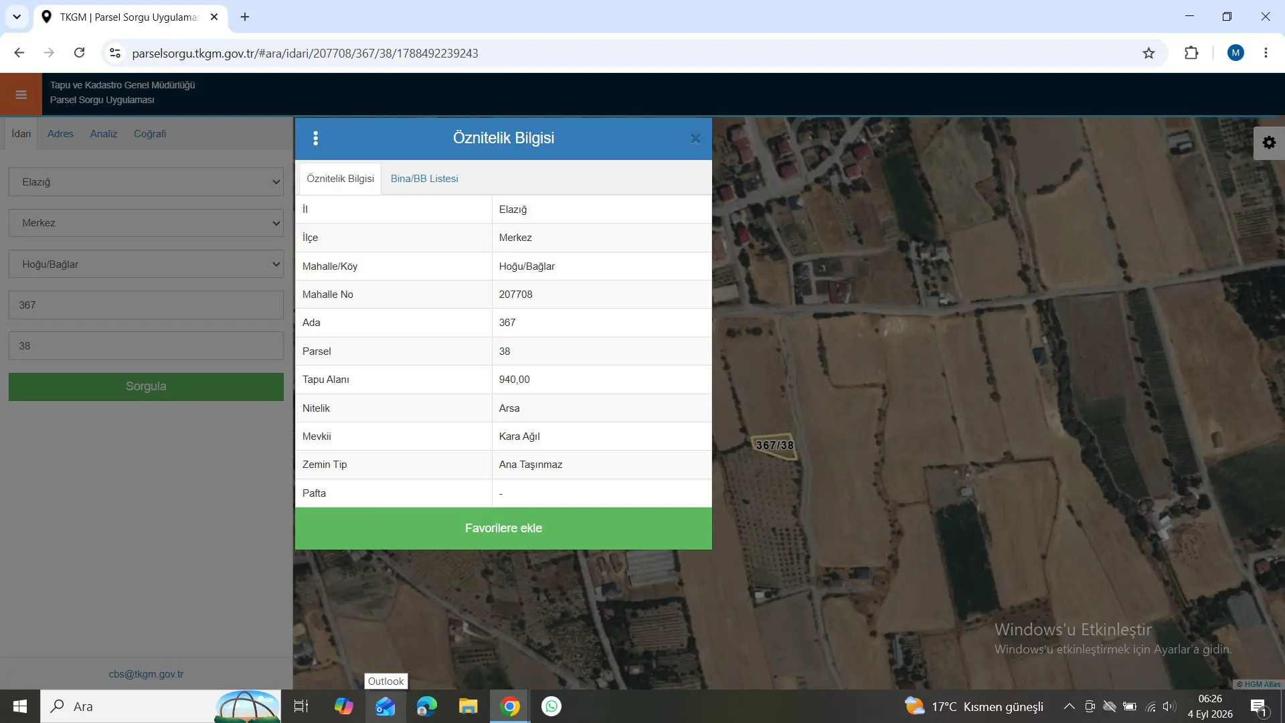Viewport: 1285px width, 723px height.
Task: View site information icon in address bar
Action: coord(115,53)
